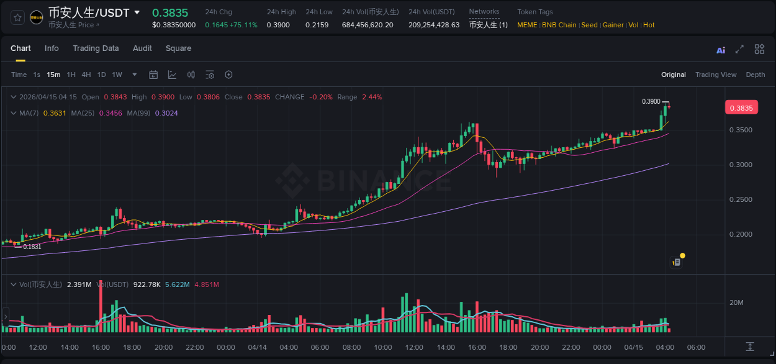The height and width of the screenshot is (364, 776).
Task: Switch chart style using the line chart icon
Action: coord(172,75)
